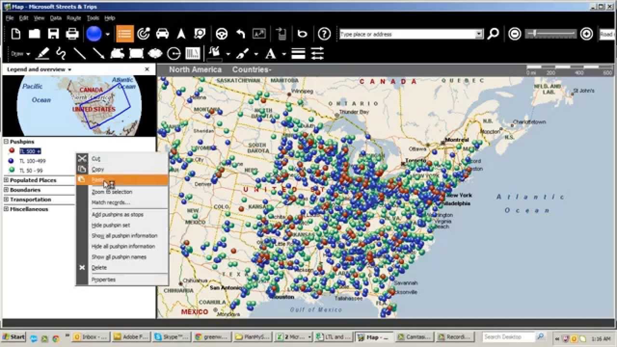Open the Font color A dropdown arrow
Viewport: 617px width, 347px height.
tap(284, 54)
